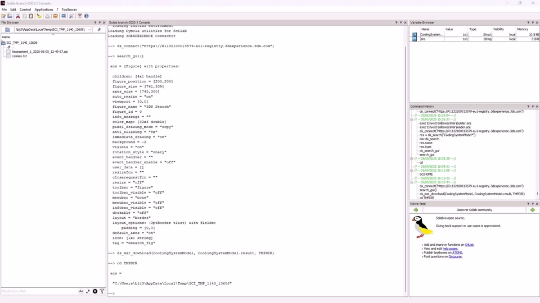
Task: Select 'res.name' history entry
Action: 426,143
